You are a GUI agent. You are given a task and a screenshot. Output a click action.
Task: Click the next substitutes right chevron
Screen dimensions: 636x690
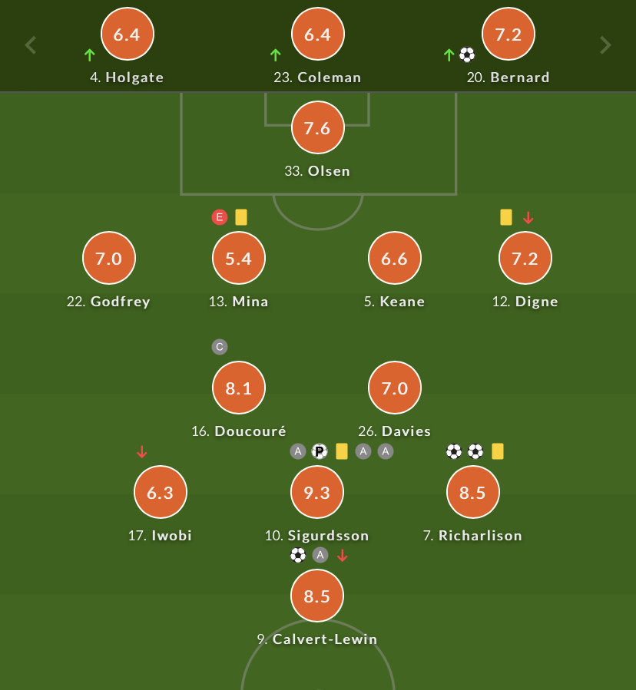tap(605, 45)
